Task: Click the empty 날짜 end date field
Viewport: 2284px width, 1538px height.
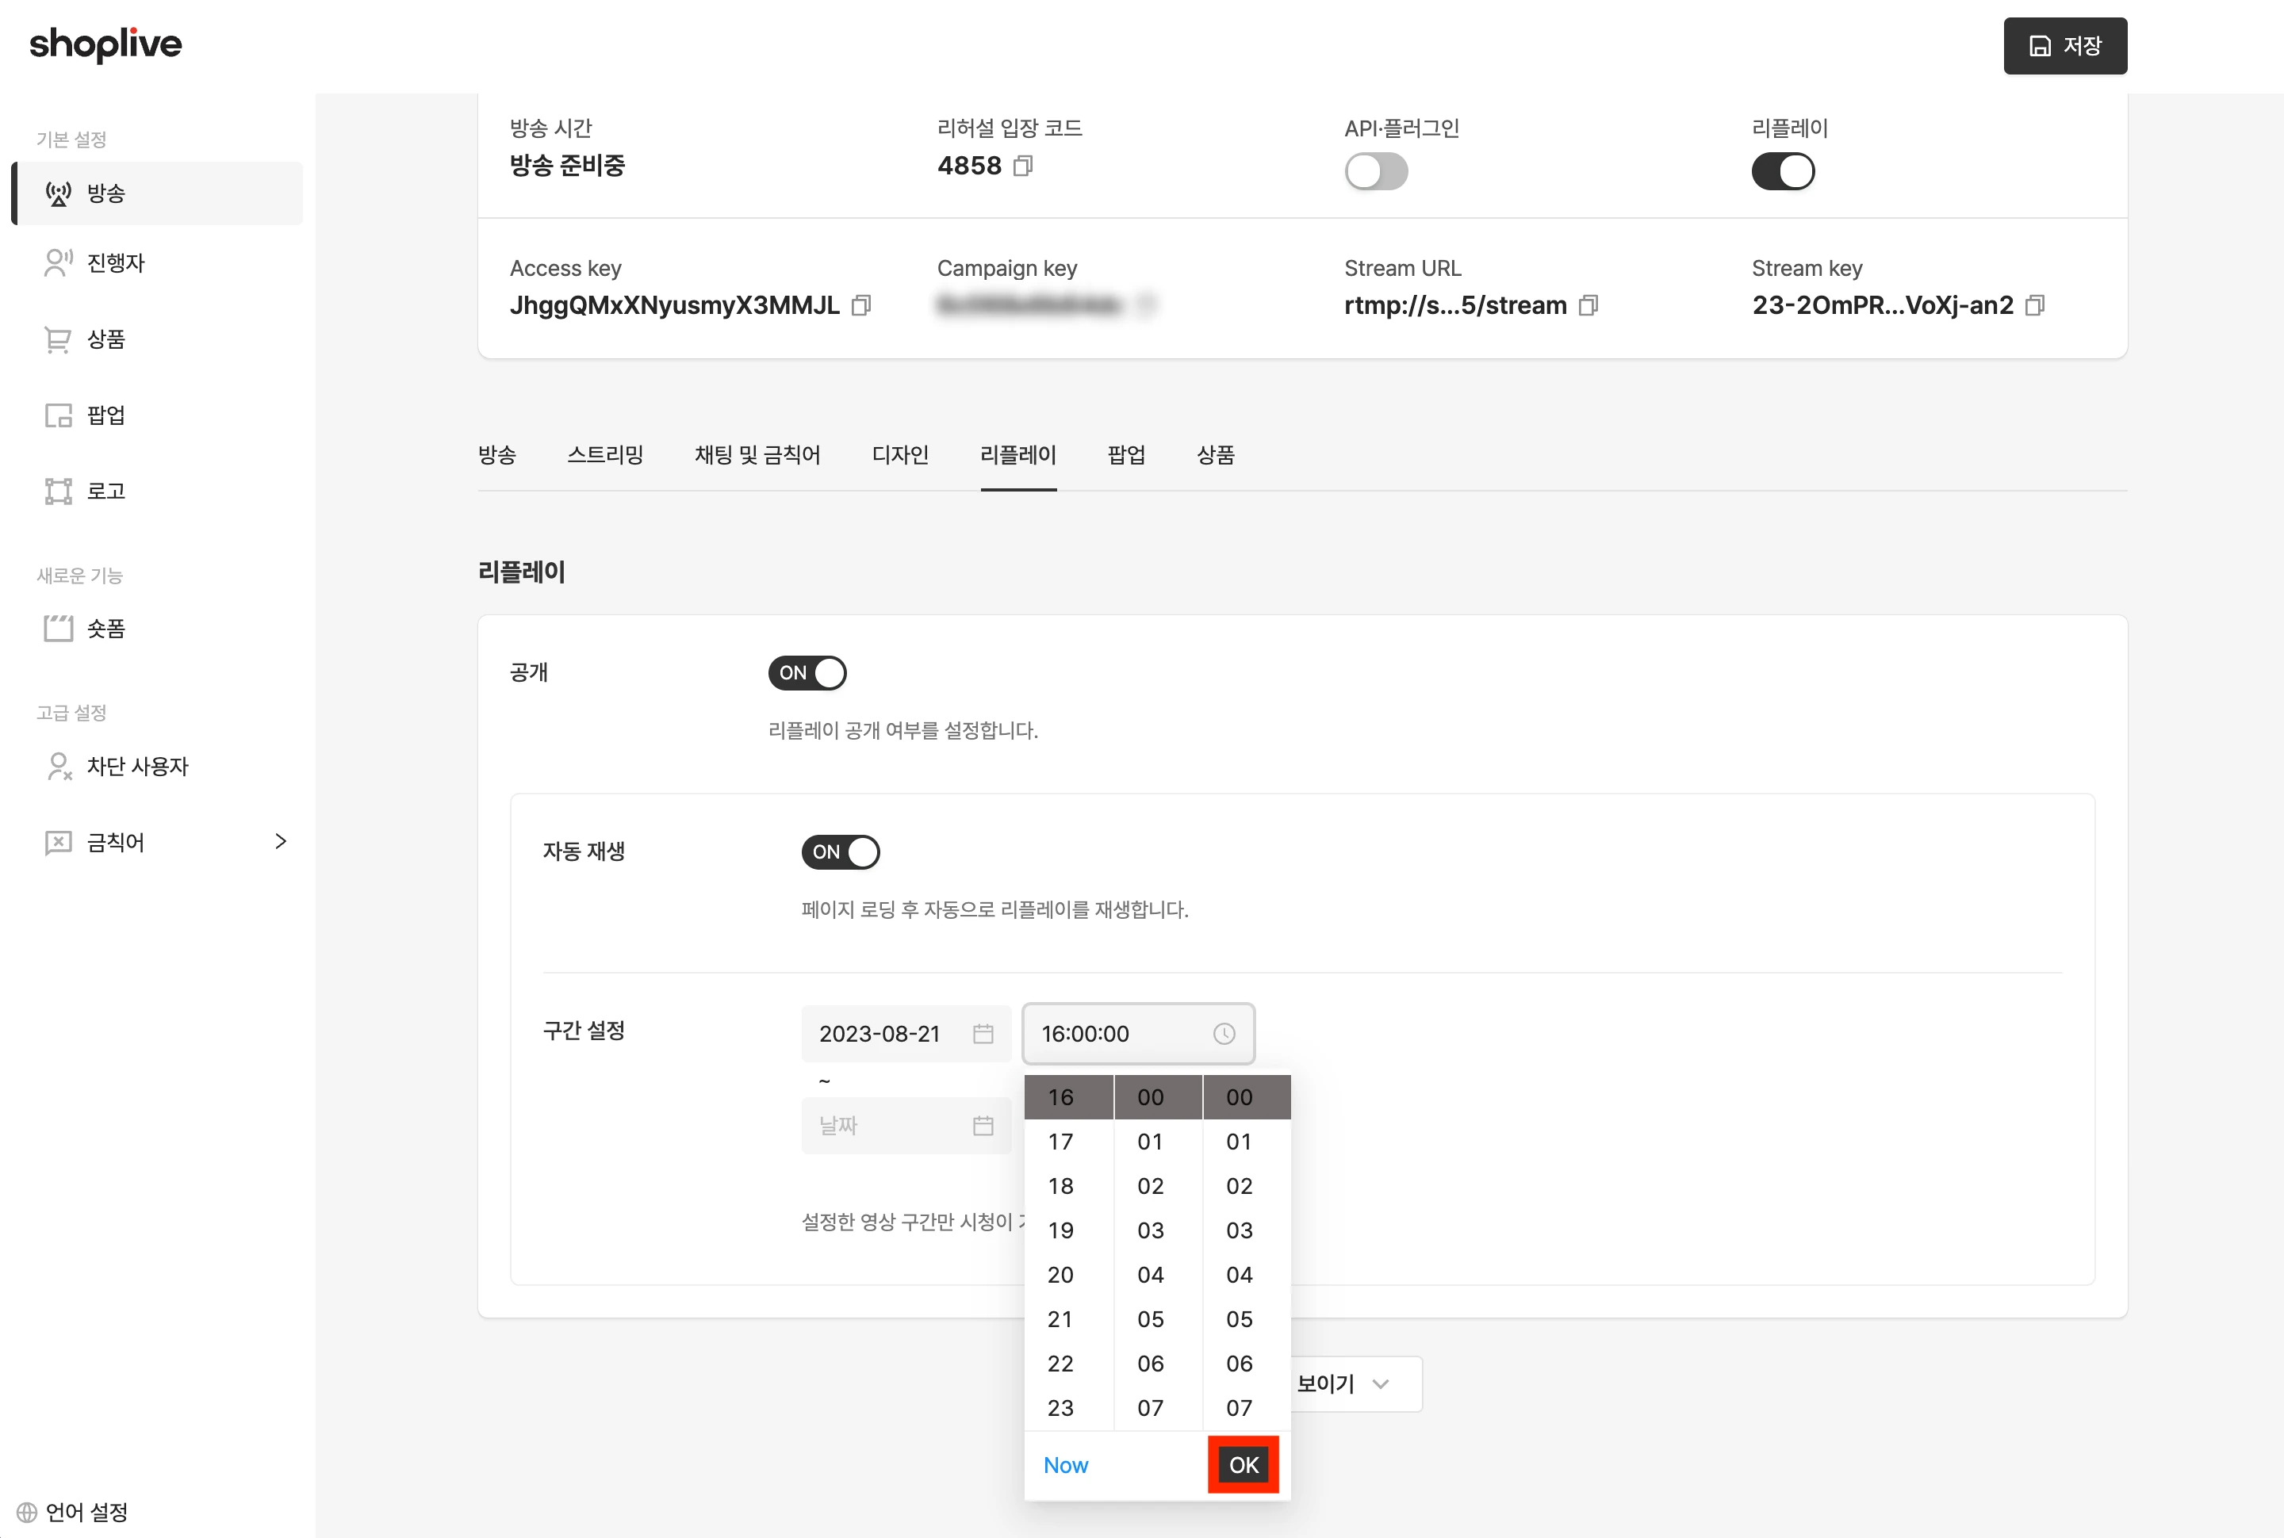Action: tap(906, 1126)
